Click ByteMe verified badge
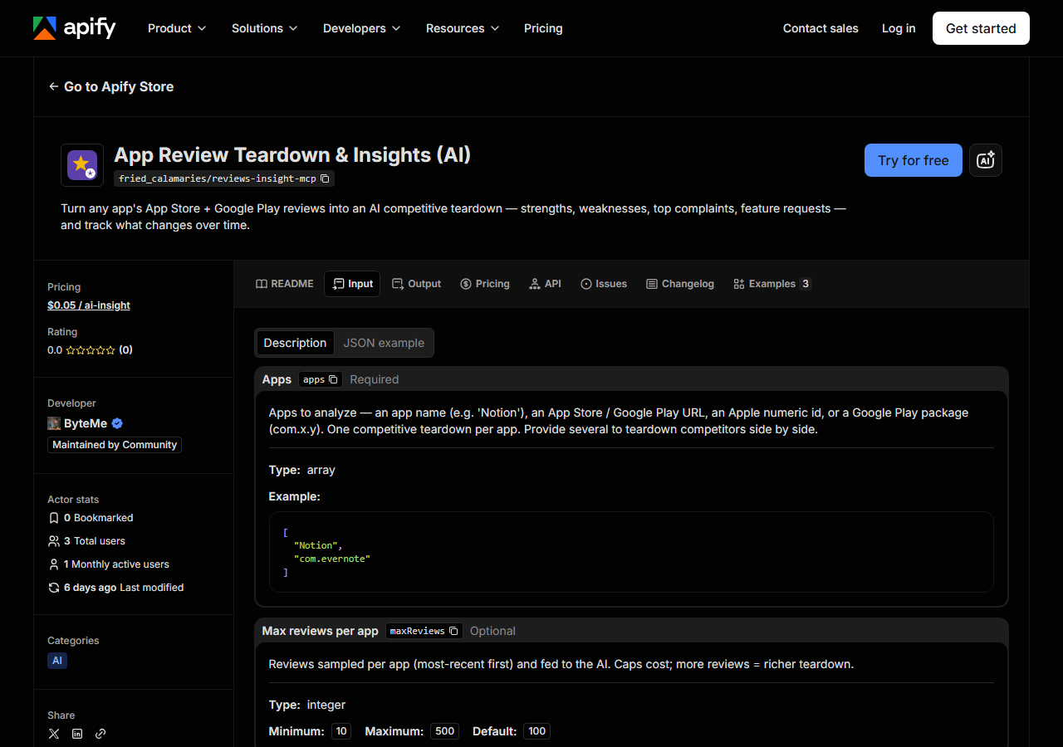 click(x=117, y=423)
